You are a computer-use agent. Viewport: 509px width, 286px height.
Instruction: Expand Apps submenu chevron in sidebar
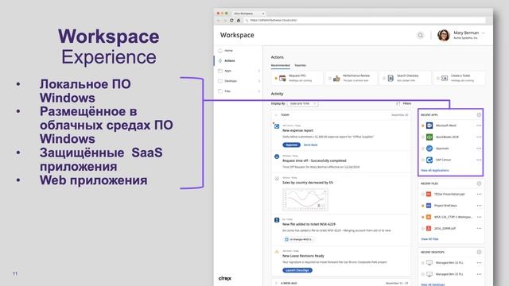tap(258, 71)
